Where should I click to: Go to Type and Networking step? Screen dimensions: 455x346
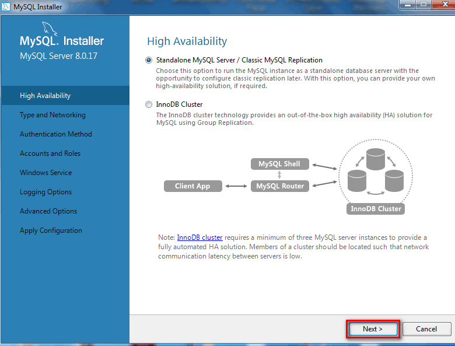click(x=52, y=115)
